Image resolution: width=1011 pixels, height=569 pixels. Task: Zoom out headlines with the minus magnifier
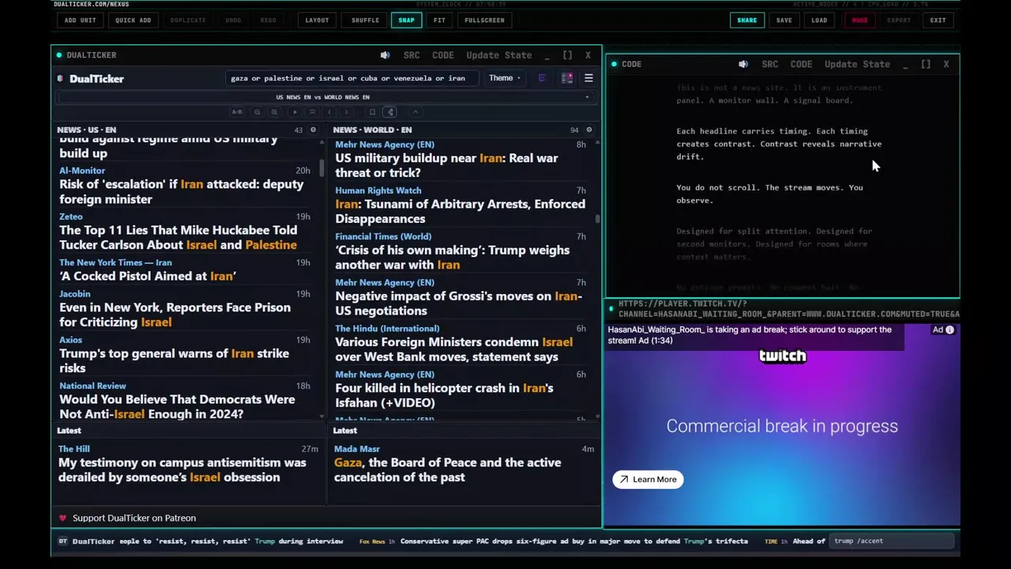257,112
